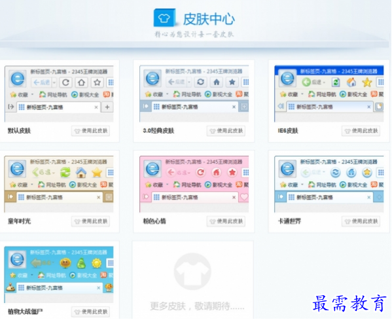The width and height of the screenshot is (392, 324).
Task: Click sun icon in 植物大战僵尸 preview
Action: tap(97, 263)
